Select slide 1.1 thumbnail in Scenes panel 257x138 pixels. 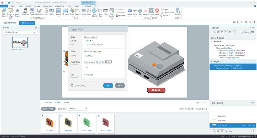20,42
